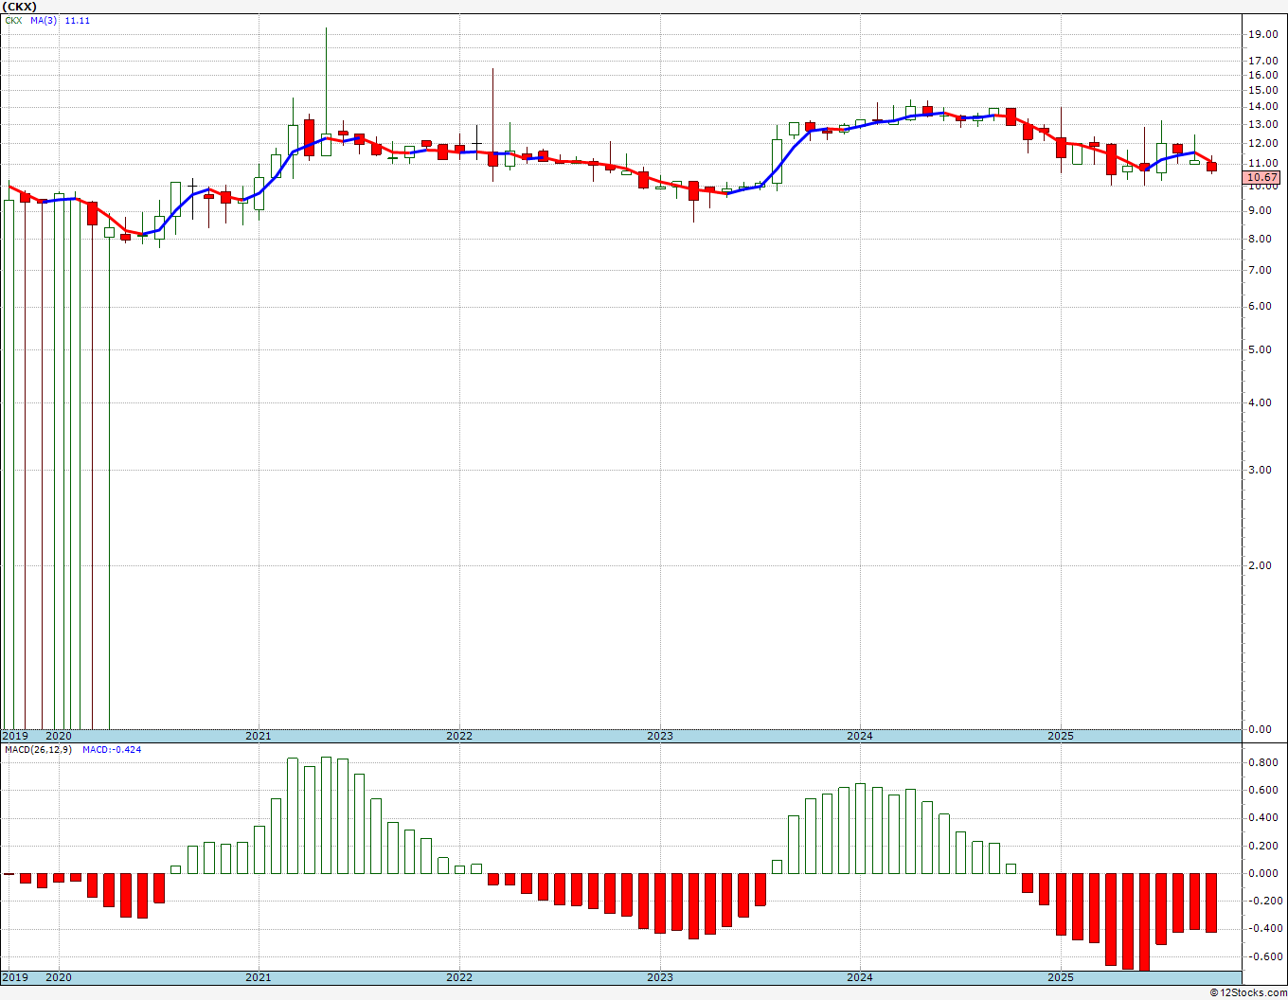Click 2025 on the MACD panel time axis

(1061, 976)
